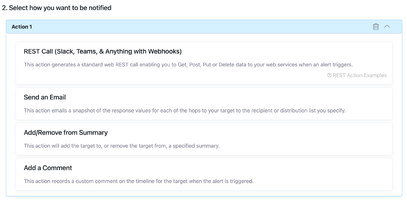Click the Action 1 label text

(x=22, y=26)
